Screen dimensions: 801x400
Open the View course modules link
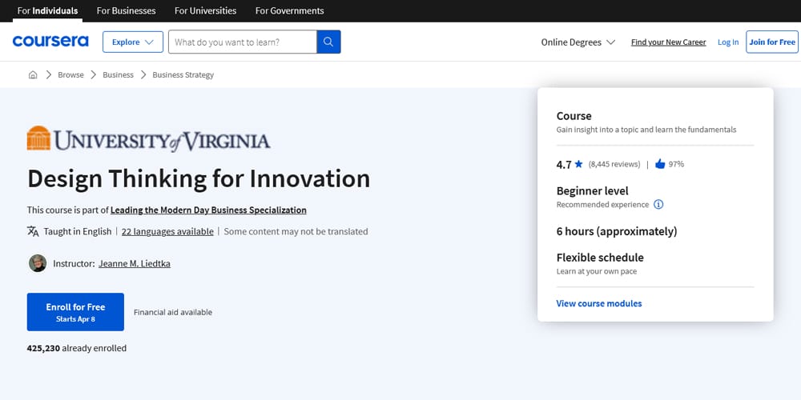pos(599,303)
